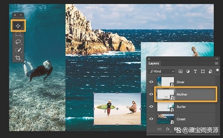Select the Crop tool
223x138 pixels.
click(x=18, y=58)
